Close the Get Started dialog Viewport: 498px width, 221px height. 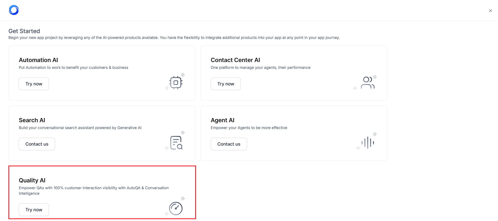[x=490, y=11]
